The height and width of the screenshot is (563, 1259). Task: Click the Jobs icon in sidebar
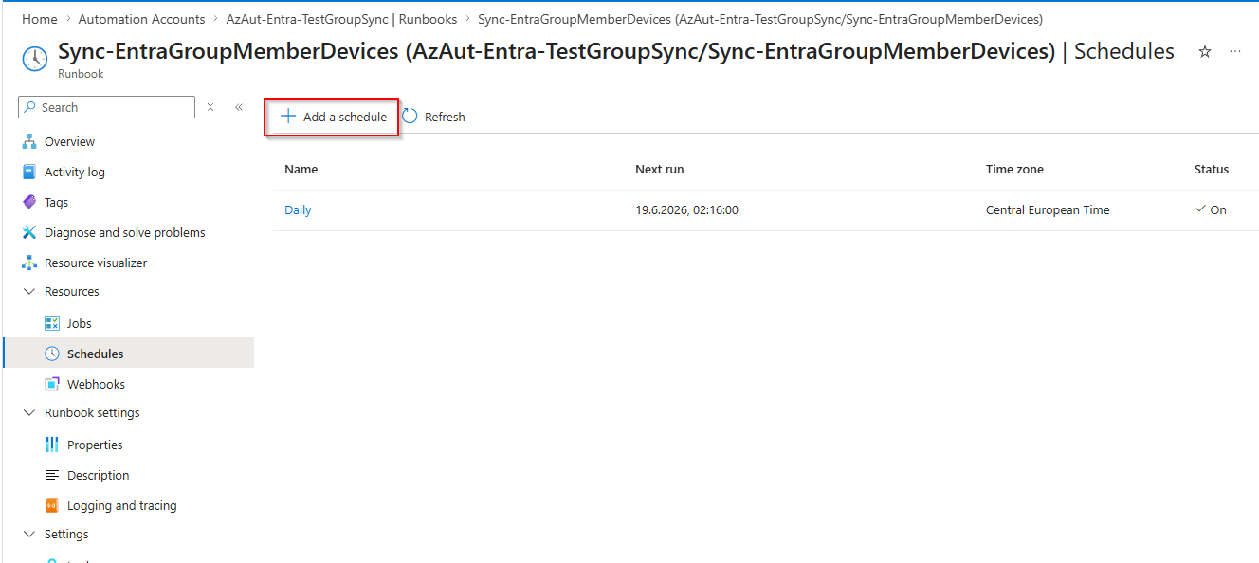tap(52, 324)
